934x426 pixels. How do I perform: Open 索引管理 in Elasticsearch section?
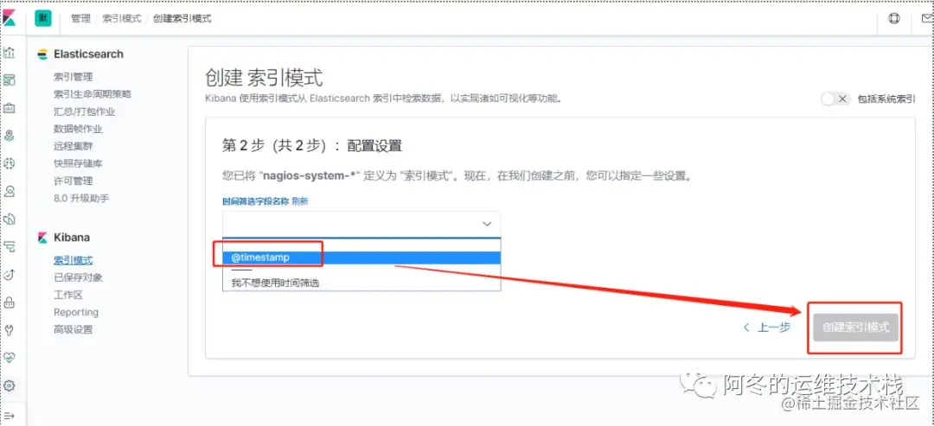pos(74,77)
